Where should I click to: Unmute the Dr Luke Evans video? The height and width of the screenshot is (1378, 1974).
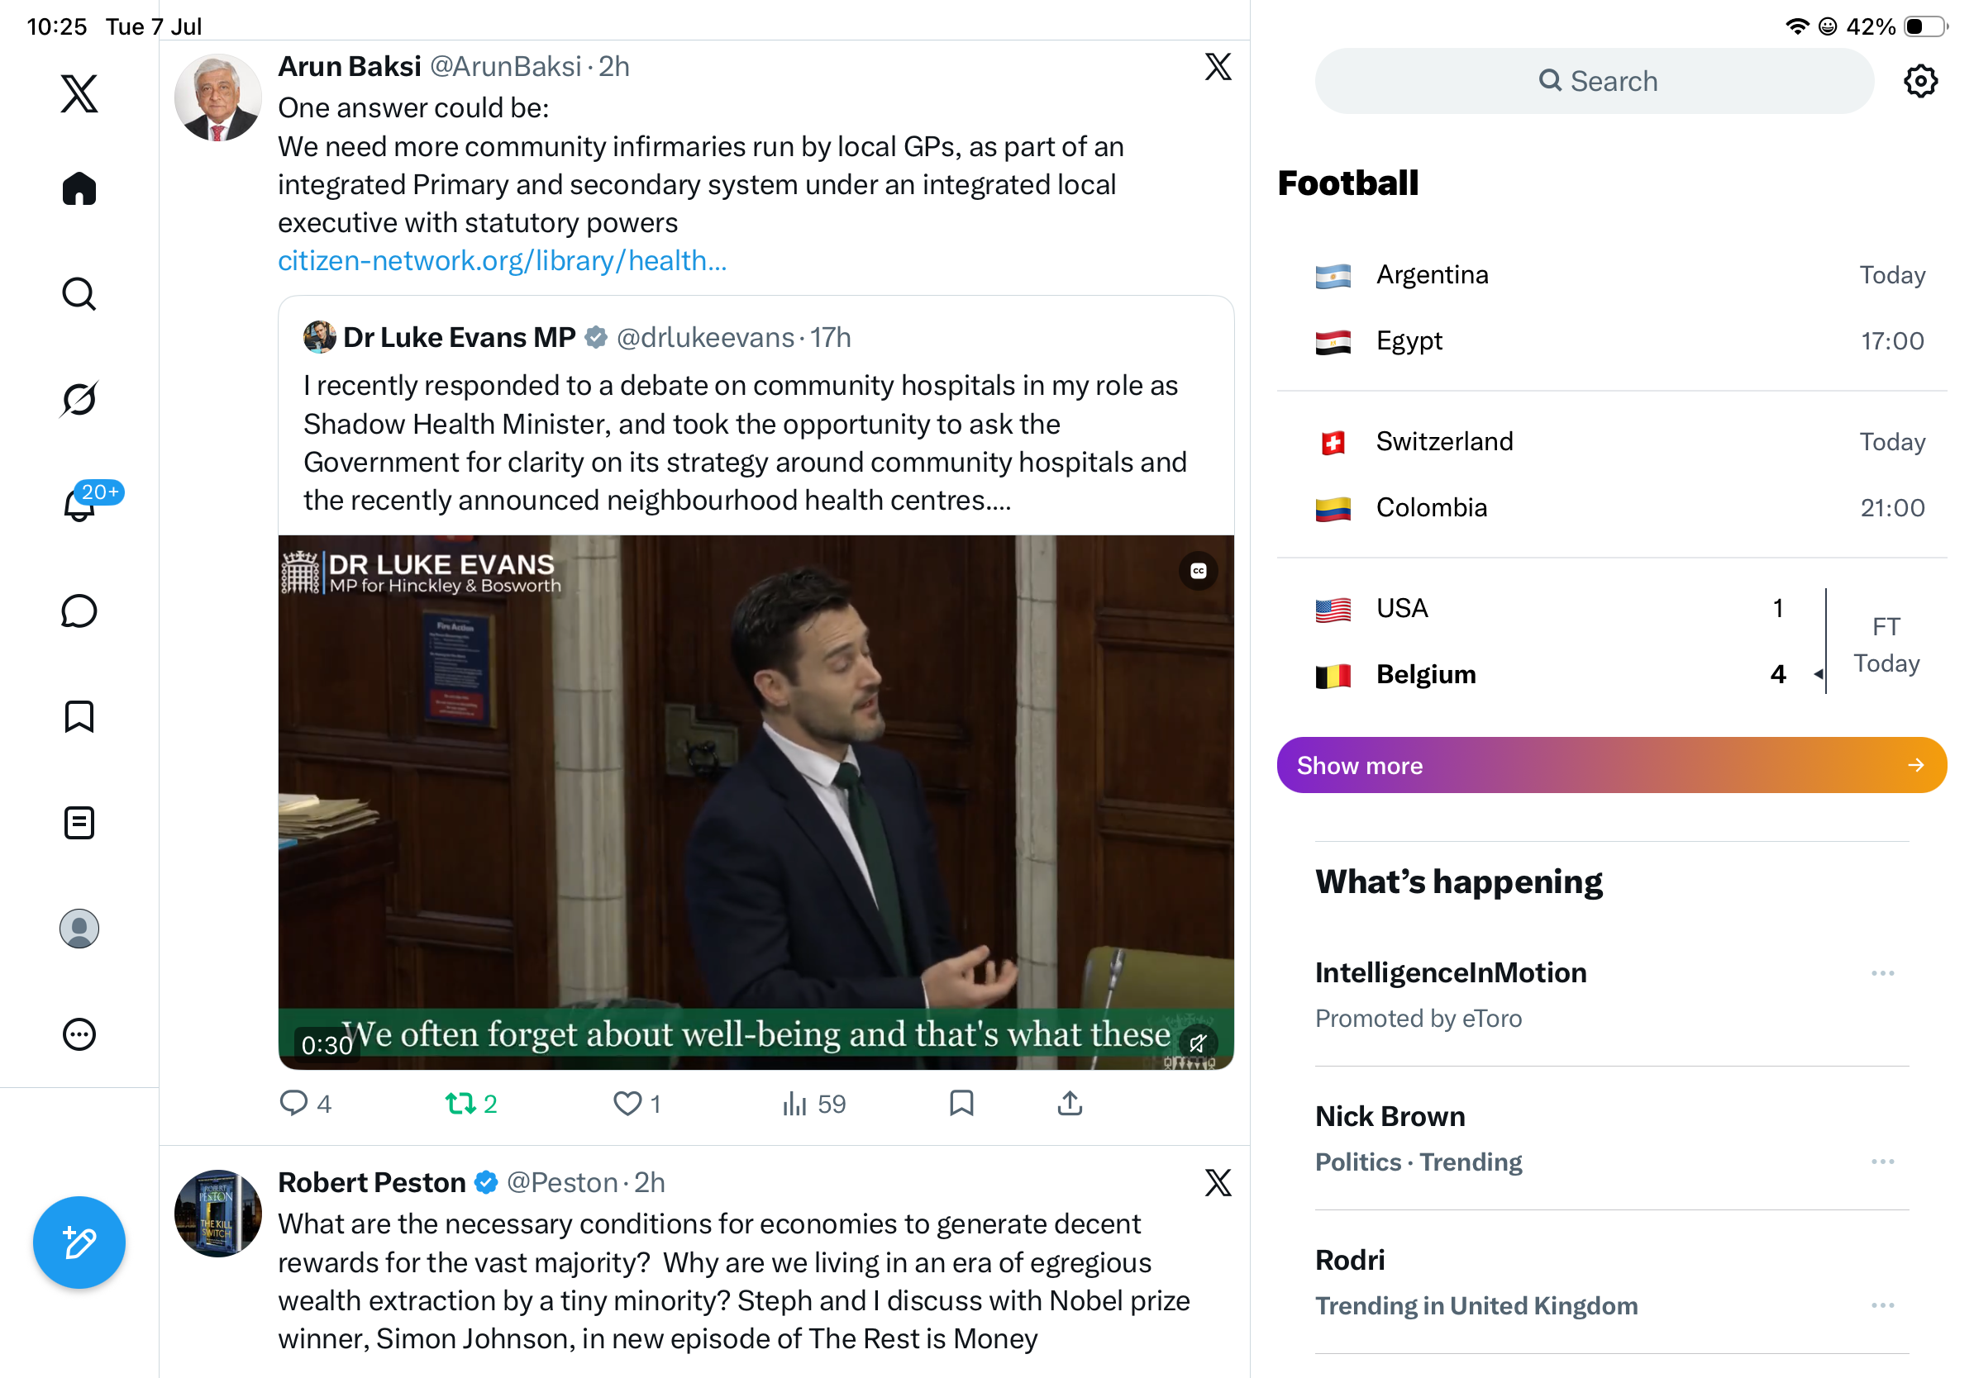(x=1199, y=1043)
